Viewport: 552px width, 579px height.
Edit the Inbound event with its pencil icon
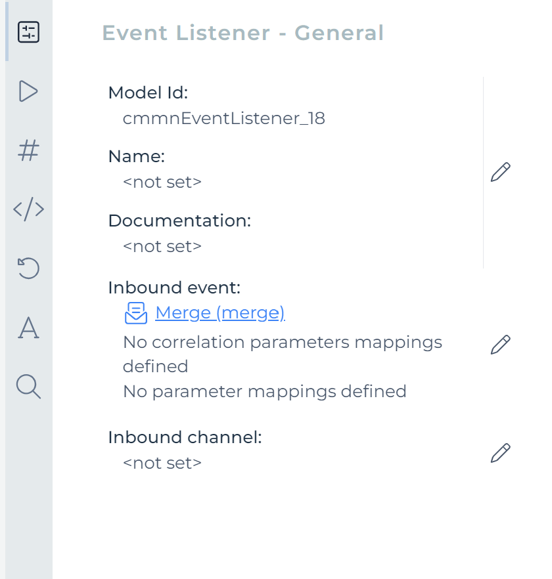[501, 344]
